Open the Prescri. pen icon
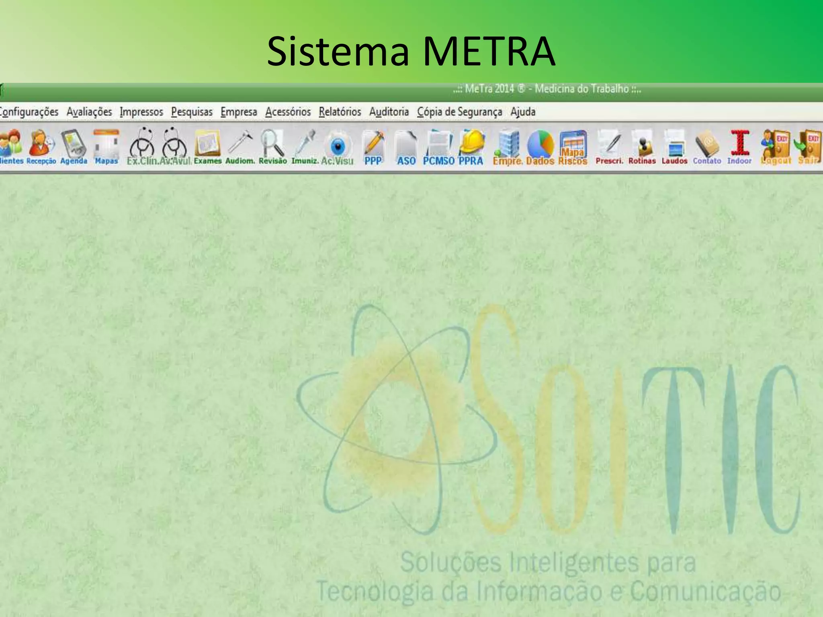This screenshot has width=823, height=617. tap(609, 146)
